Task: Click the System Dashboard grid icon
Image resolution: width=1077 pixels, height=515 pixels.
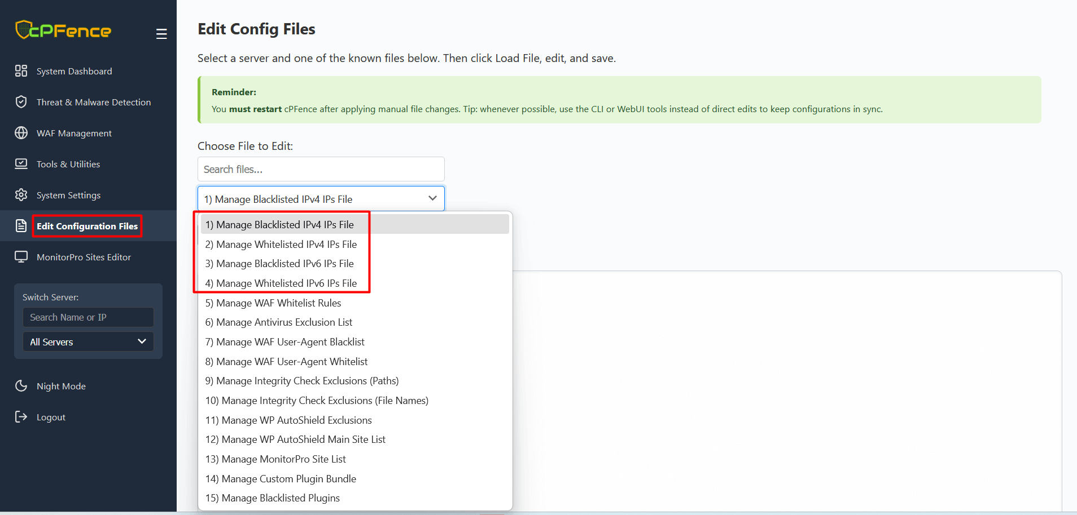Action: pos(21,71)
